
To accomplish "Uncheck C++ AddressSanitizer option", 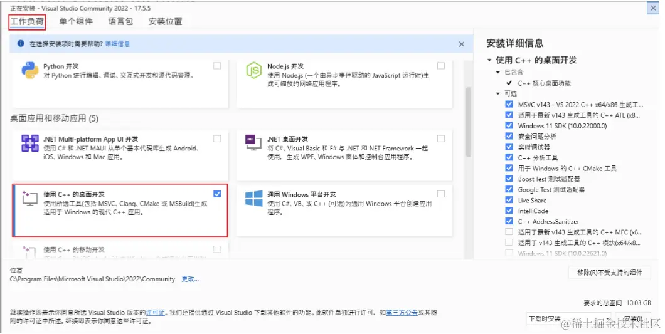I will 509,221.
